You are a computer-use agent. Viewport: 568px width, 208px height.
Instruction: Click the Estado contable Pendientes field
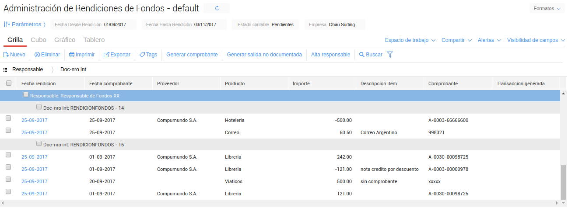[x=266, y=24]
